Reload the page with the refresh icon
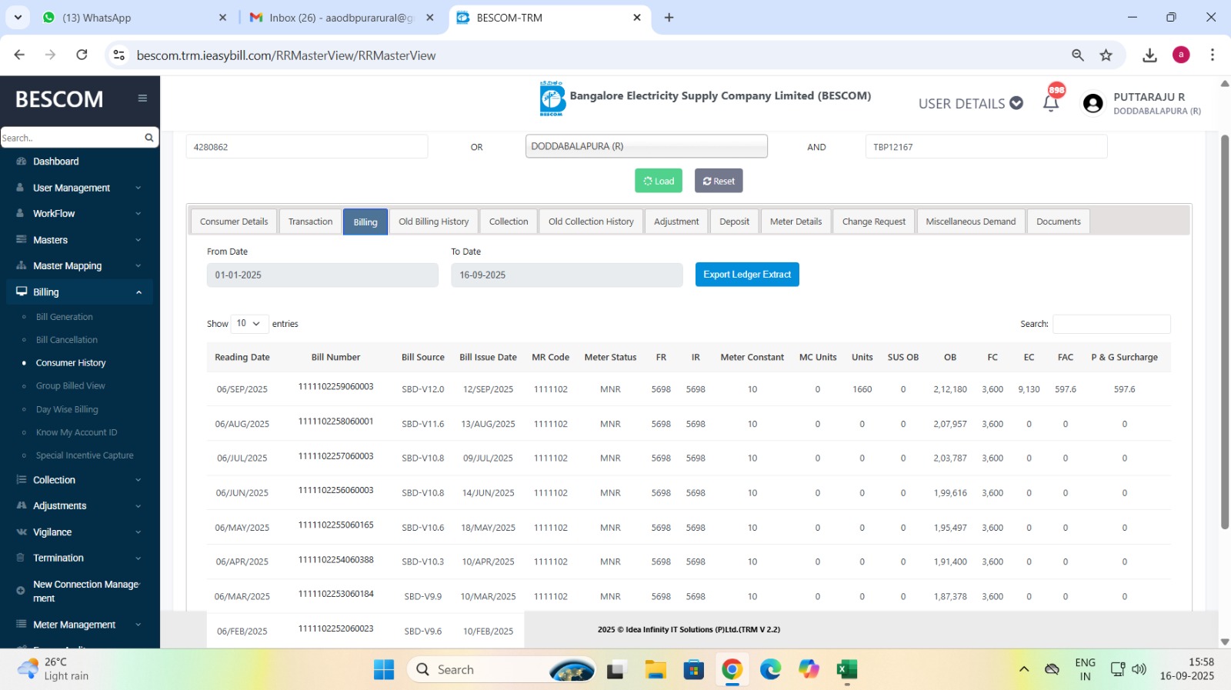 tap(82, 55)
